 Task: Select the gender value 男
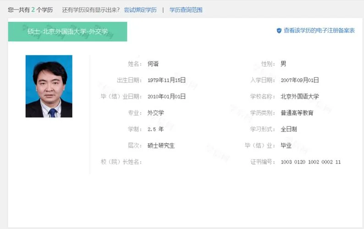(283, 64)
